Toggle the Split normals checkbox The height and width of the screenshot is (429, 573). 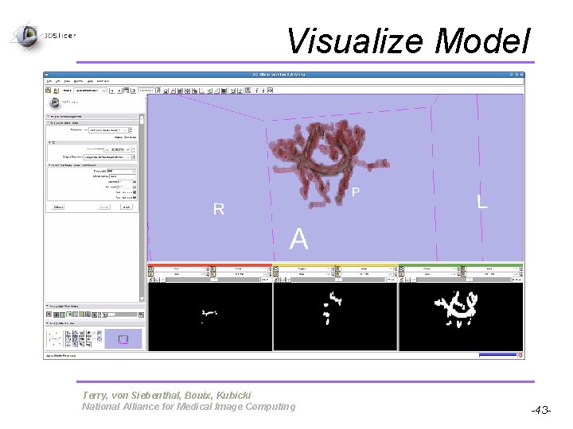[134, 192]
